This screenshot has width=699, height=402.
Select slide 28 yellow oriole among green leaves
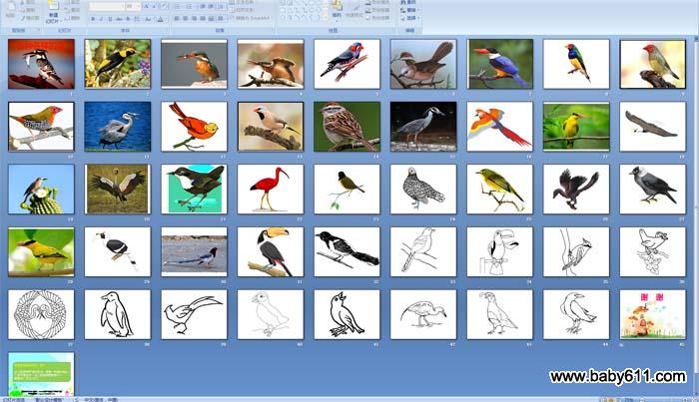click(x=41, y=252)
